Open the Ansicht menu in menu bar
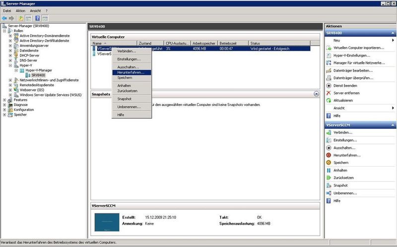Viewport: 397px width, 247px height. point(35,11)
